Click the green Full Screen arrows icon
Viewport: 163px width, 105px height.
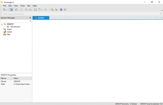[x=35, y=10]
